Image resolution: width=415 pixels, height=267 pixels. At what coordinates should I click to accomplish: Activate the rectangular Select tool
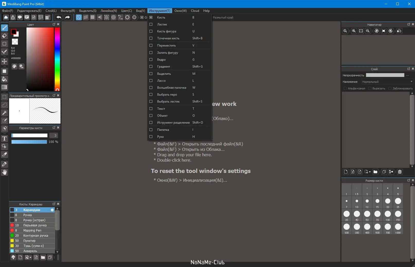pyautogui.click(x=4, y=97)
